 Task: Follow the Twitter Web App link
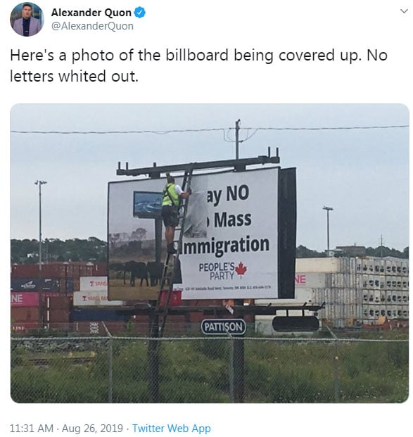tap(172, 428)
